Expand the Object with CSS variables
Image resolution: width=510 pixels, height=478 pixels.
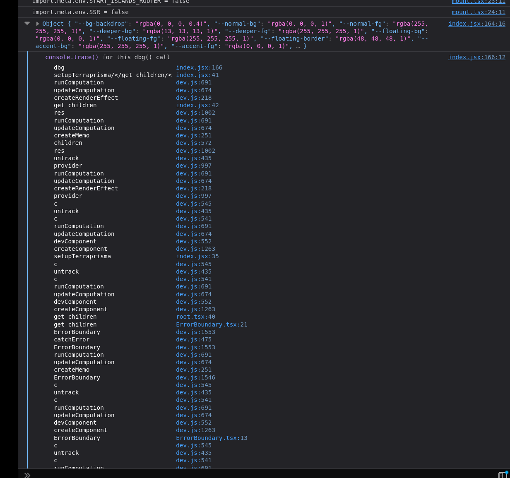click(37, 24)
